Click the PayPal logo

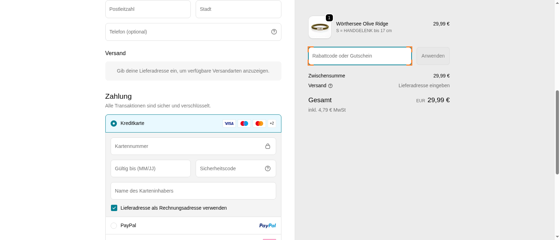(267, 226)
